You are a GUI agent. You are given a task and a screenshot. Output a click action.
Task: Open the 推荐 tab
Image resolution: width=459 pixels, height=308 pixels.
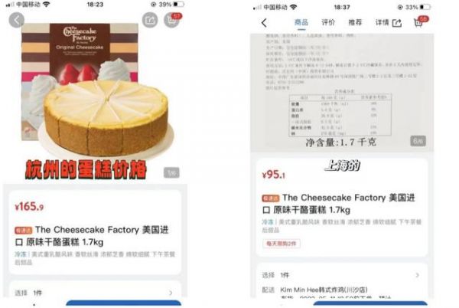coord(355,22)
